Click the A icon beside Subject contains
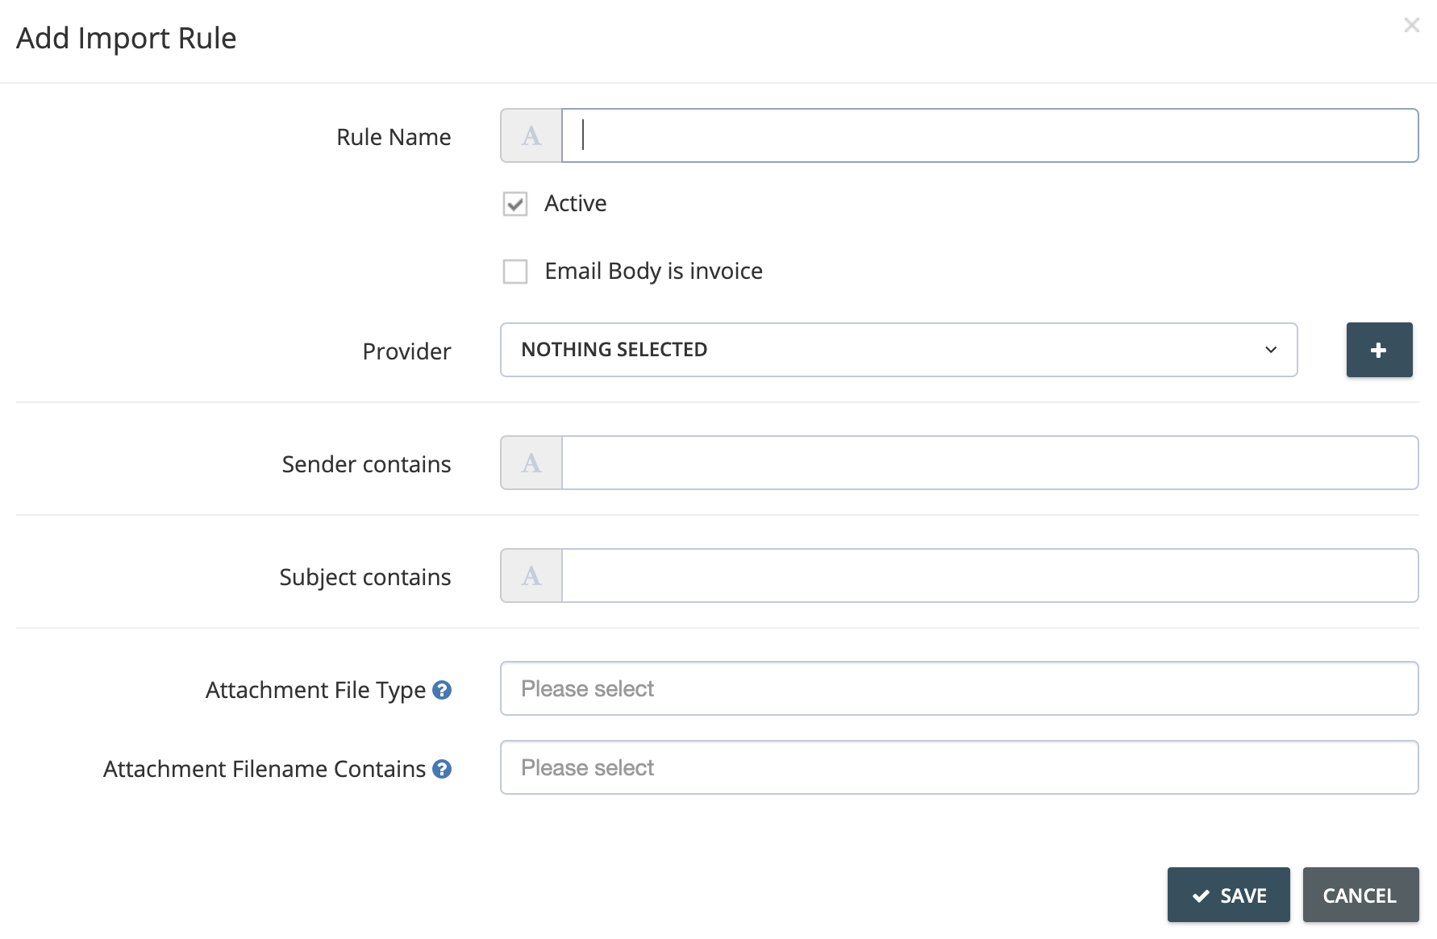This screenshot has height=939, width=1437. click(531, 575)
